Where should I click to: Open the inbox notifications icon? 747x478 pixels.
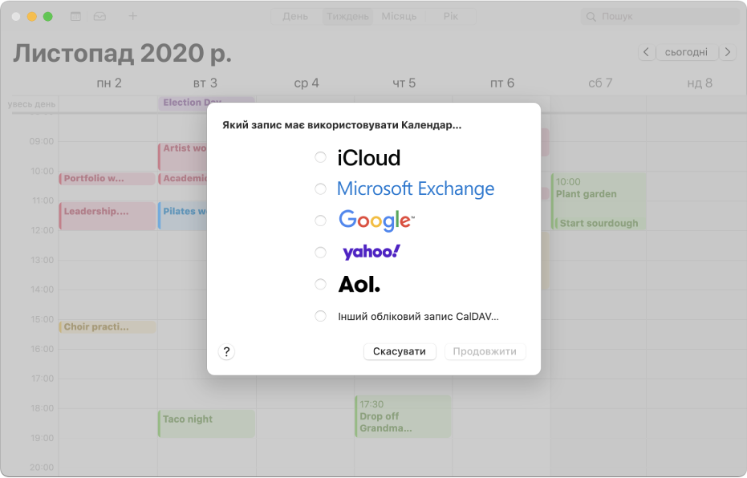point(99,16)
